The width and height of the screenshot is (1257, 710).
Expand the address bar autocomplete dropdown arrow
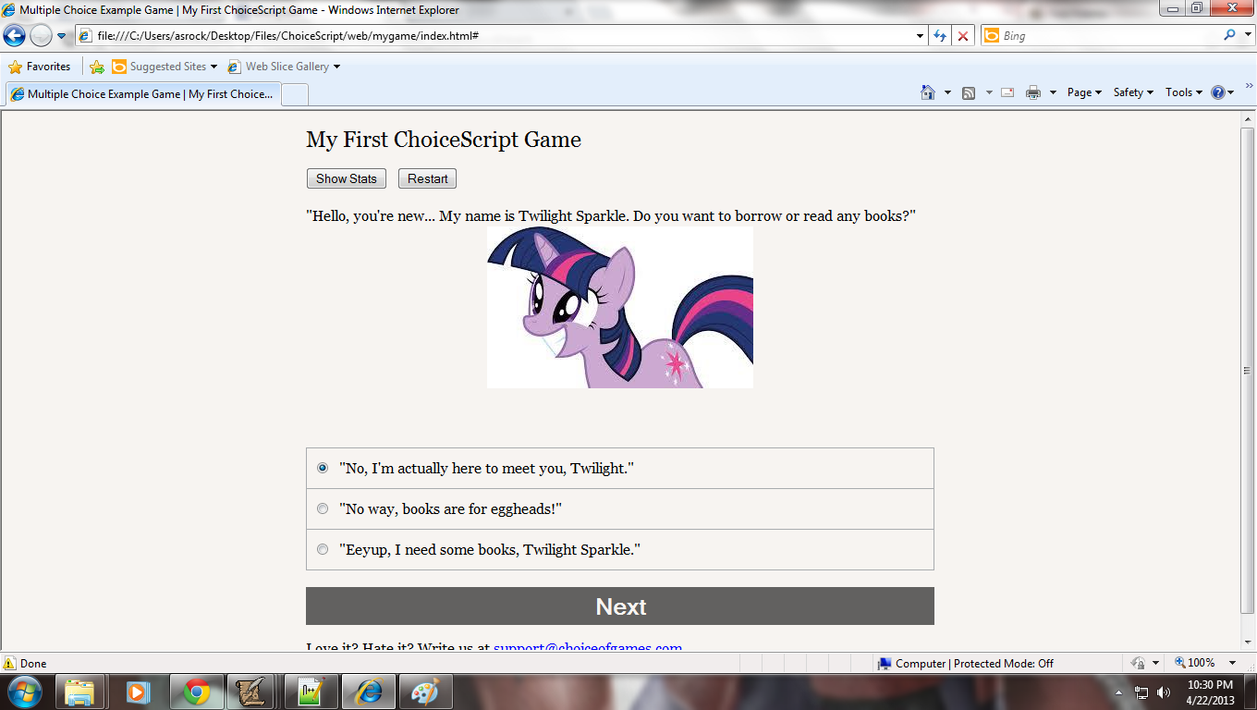[x=921, y=36]
